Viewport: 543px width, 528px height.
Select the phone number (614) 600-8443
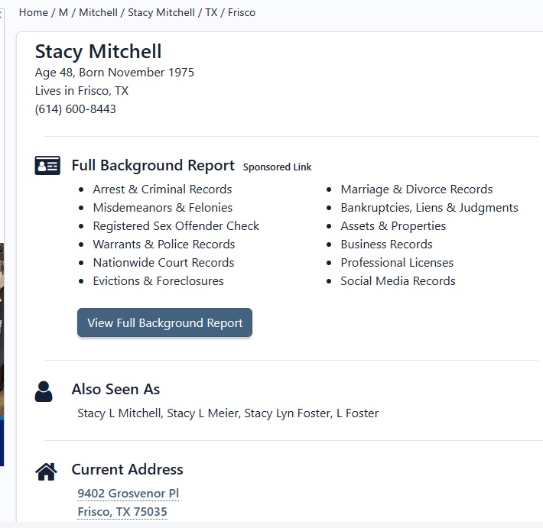(76, 109)
